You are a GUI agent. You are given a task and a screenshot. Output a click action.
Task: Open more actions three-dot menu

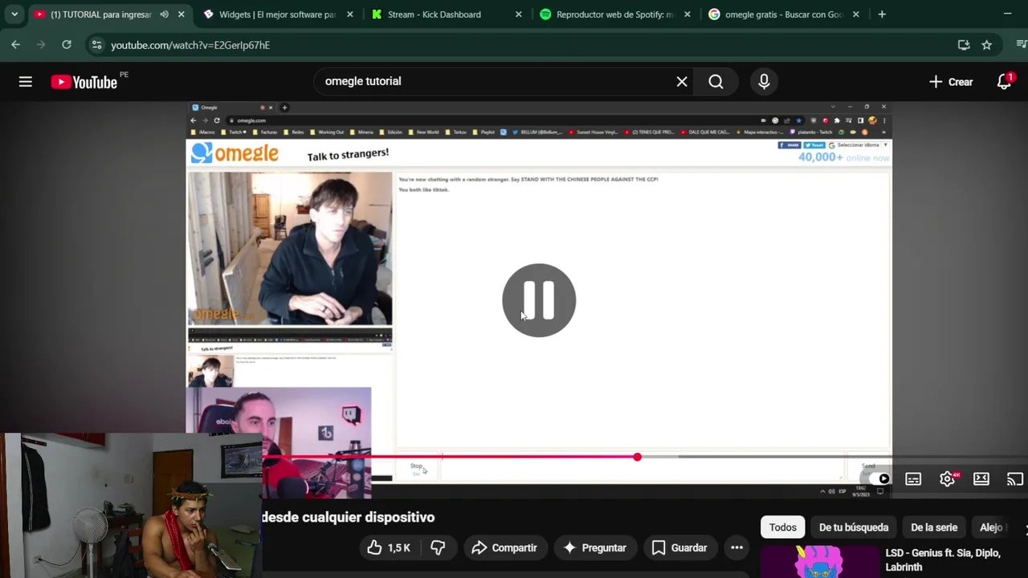(x=736, y=547)
